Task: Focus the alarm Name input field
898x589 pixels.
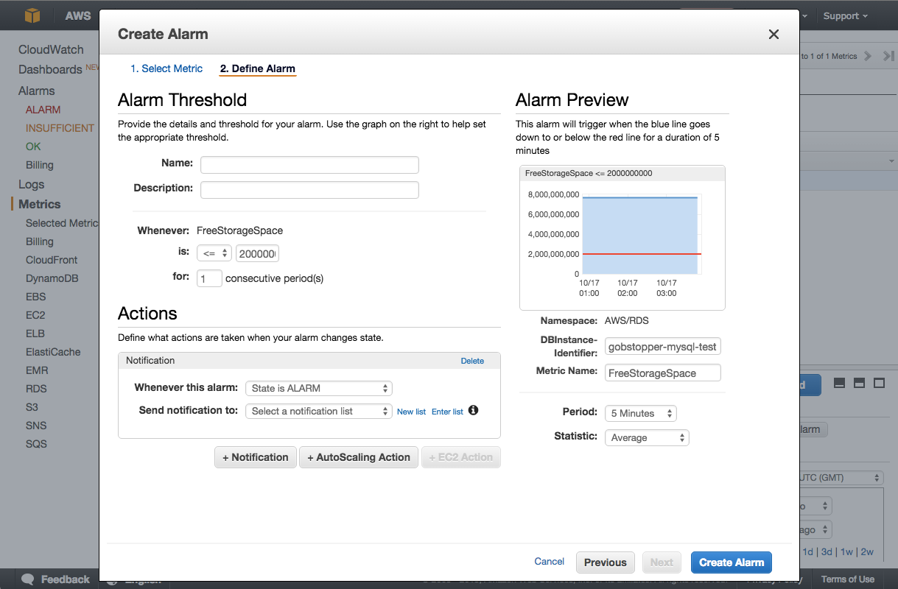Action: click(x=309, y=165)
